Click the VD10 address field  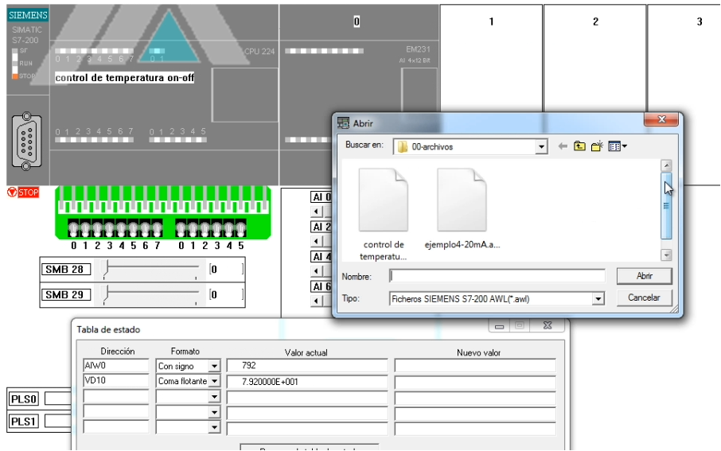coord(116,381)
